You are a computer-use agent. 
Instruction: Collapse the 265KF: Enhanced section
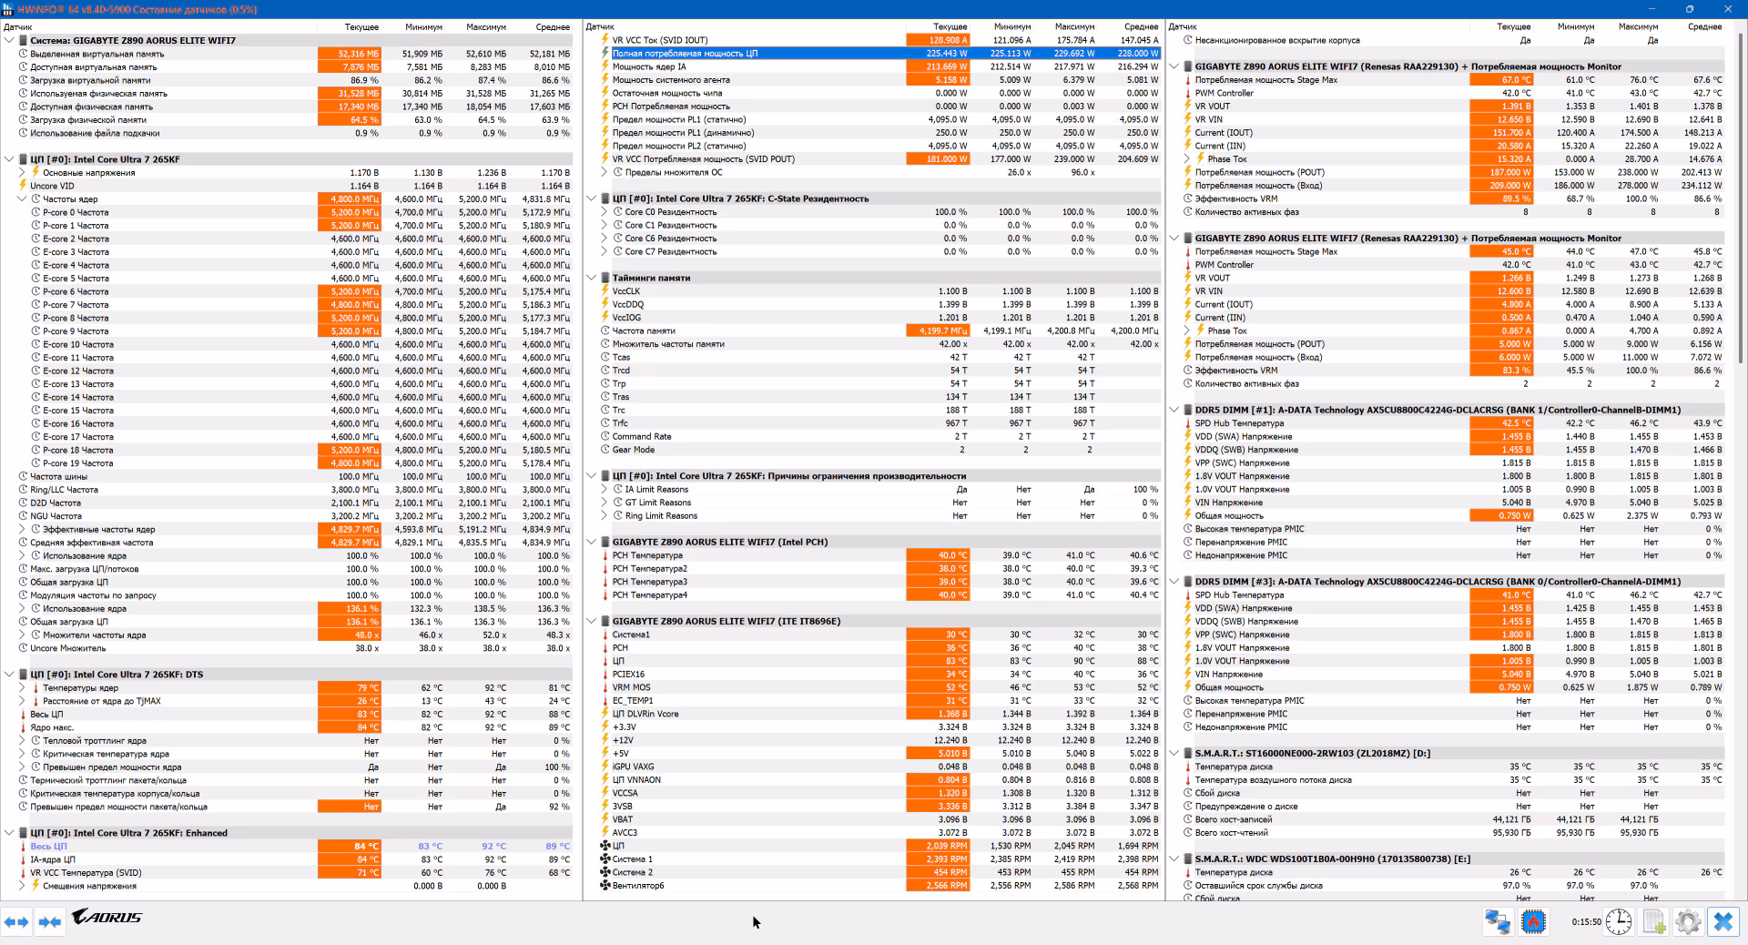(9, 833)
